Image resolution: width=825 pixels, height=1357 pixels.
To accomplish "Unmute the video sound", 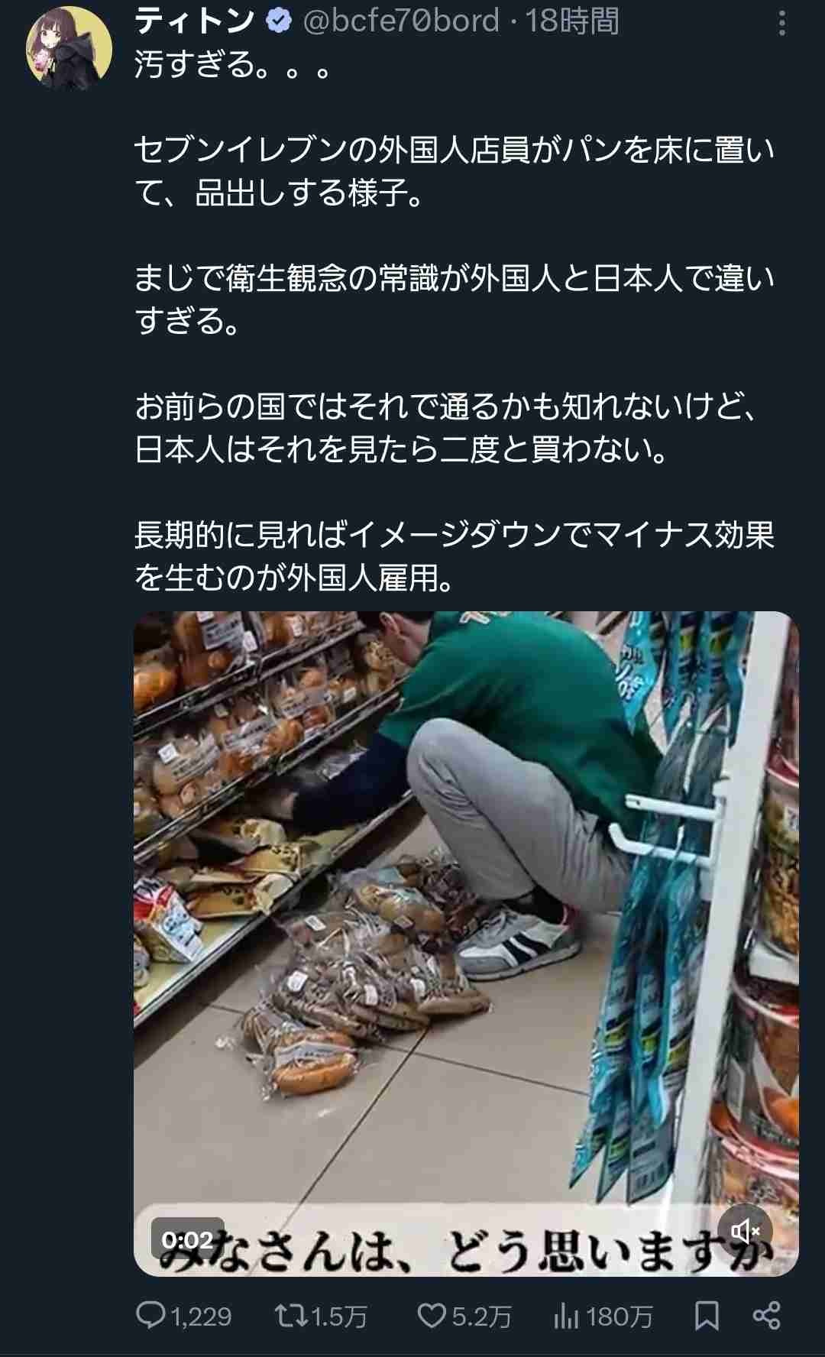I will [x=746, y=1231].
